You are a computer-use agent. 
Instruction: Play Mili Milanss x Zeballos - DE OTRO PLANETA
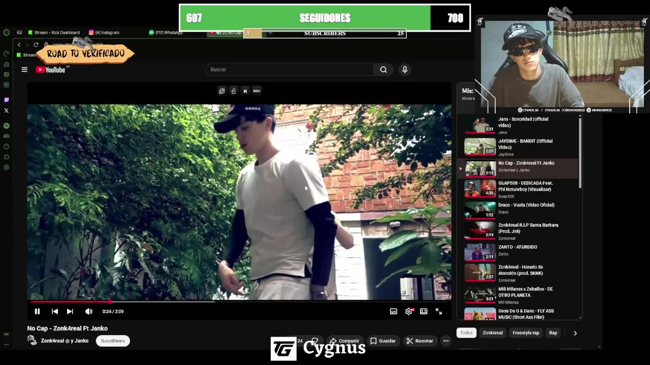pos(518,295)
